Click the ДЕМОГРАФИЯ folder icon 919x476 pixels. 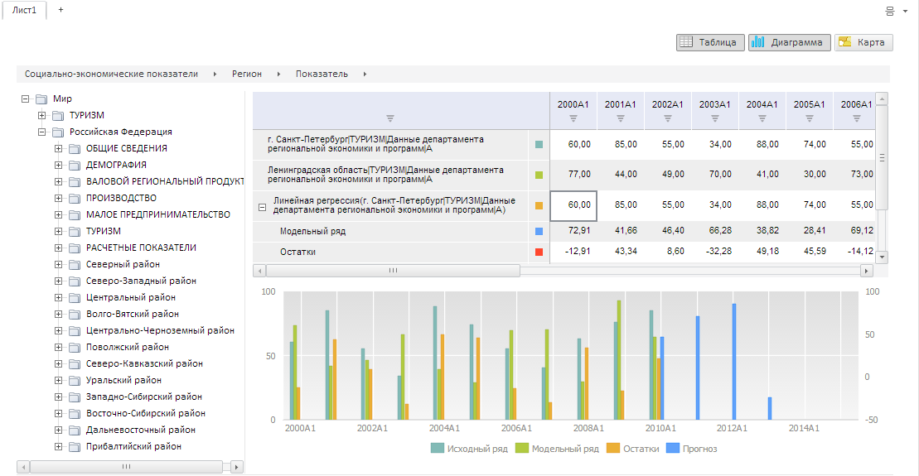[75, 165]
